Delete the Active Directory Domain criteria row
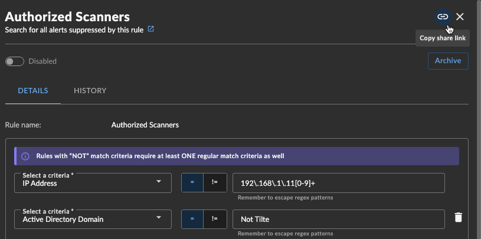This screenshot has width=481, height=239. pos(458,217)
